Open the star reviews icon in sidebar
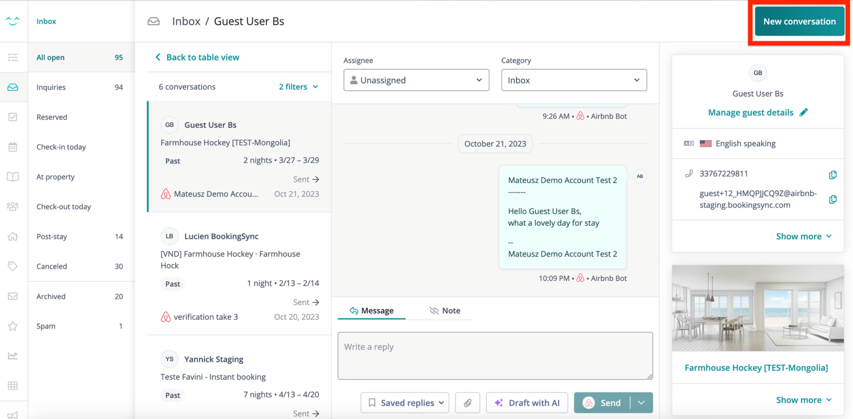Screen dimensions: 853x419 click(x=13, y=326)
